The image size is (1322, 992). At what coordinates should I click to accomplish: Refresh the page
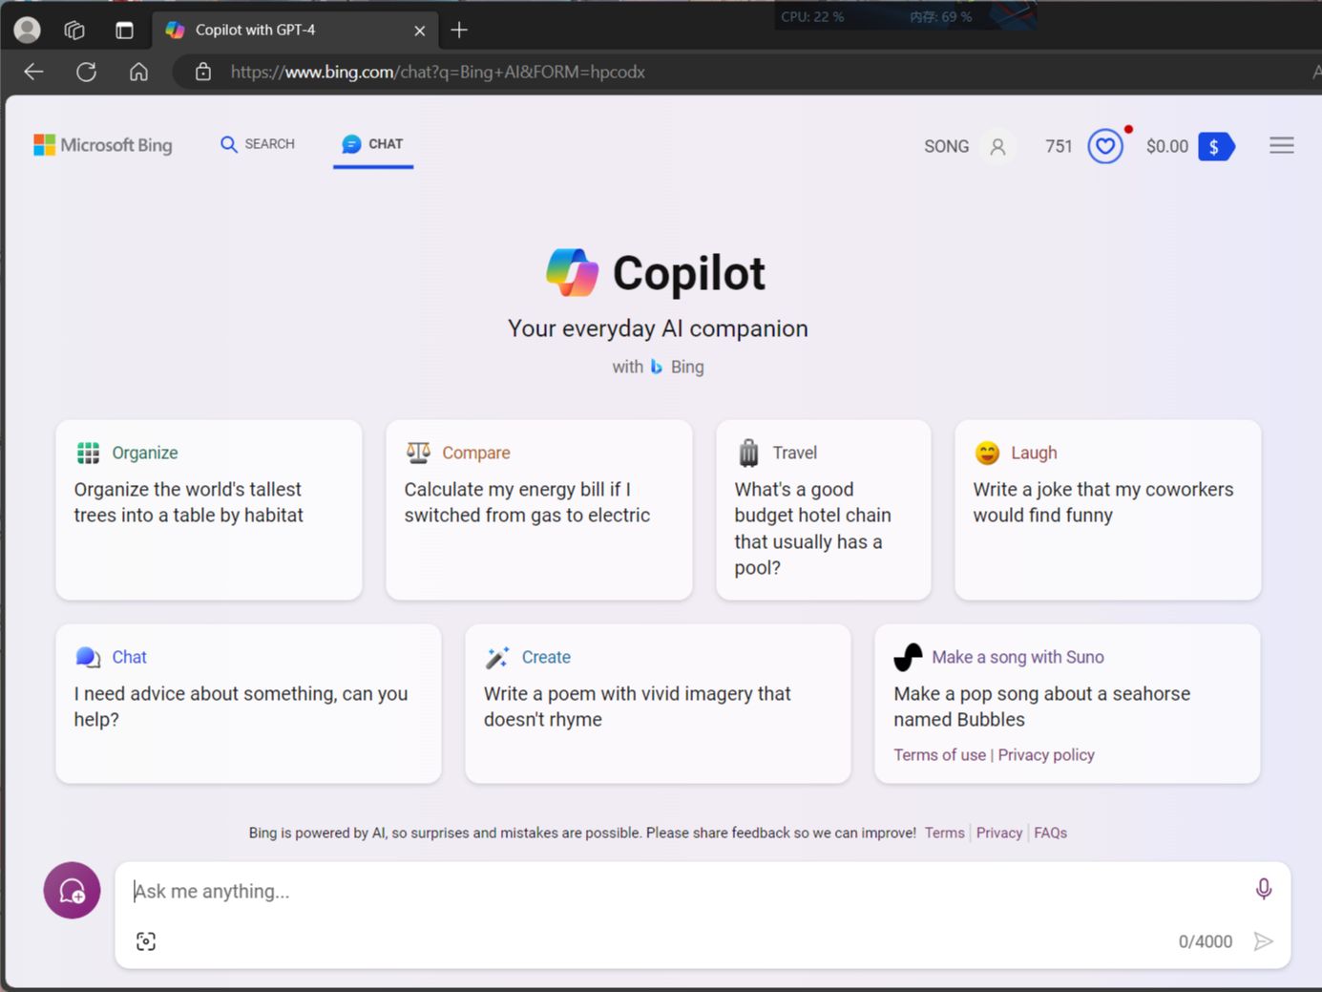(86, 72)
